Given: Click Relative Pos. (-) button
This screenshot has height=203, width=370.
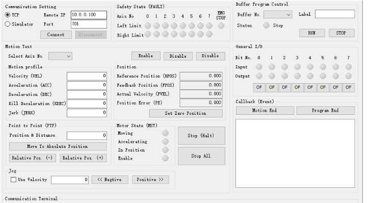Looking at the screenshot, I should coord(33,158).
